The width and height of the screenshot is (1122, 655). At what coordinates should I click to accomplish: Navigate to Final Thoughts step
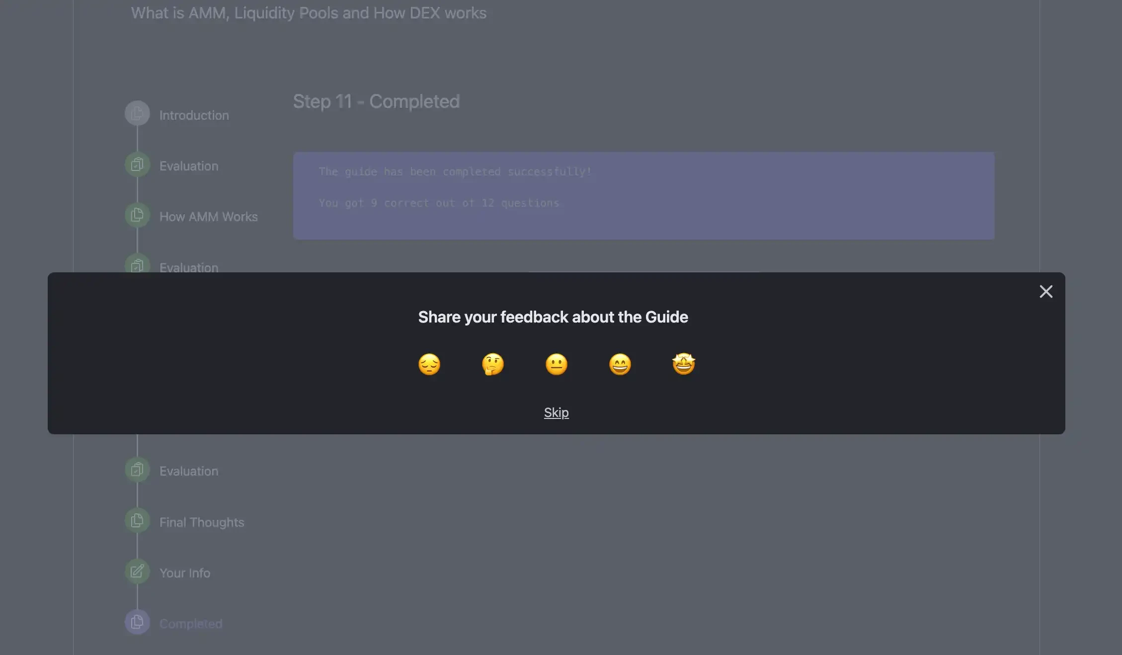click(x=202, y=522)
